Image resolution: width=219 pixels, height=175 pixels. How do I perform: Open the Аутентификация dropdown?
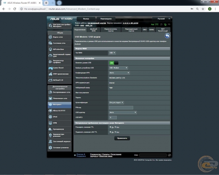coord(116,102)
